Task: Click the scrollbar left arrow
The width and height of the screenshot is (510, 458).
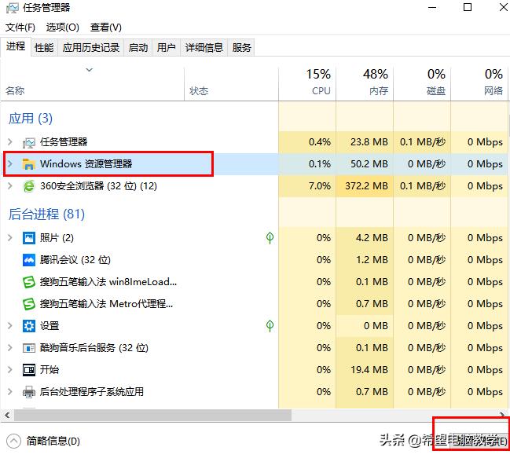Action: (x=7, y=415)
